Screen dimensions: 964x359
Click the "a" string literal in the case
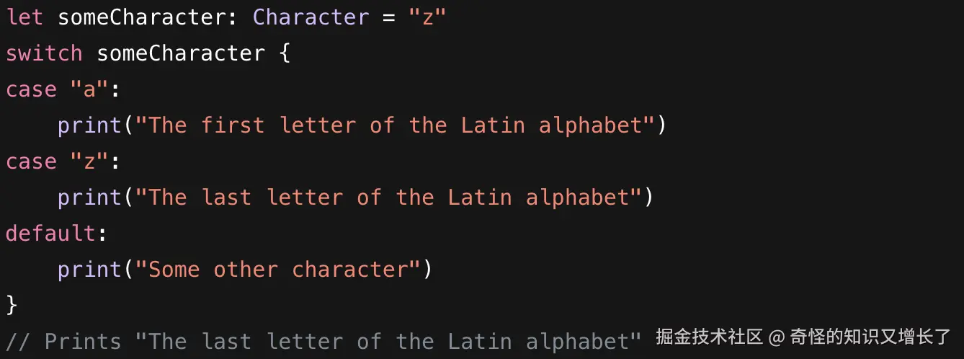[90, 89]
